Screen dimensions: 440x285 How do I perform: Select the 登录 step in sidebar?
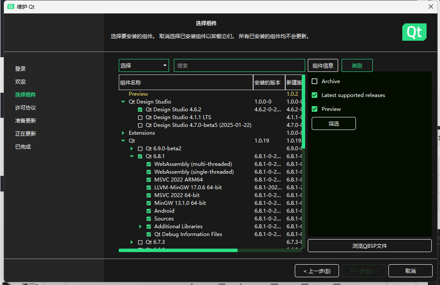pyautogui.click(x=20, y=69)
